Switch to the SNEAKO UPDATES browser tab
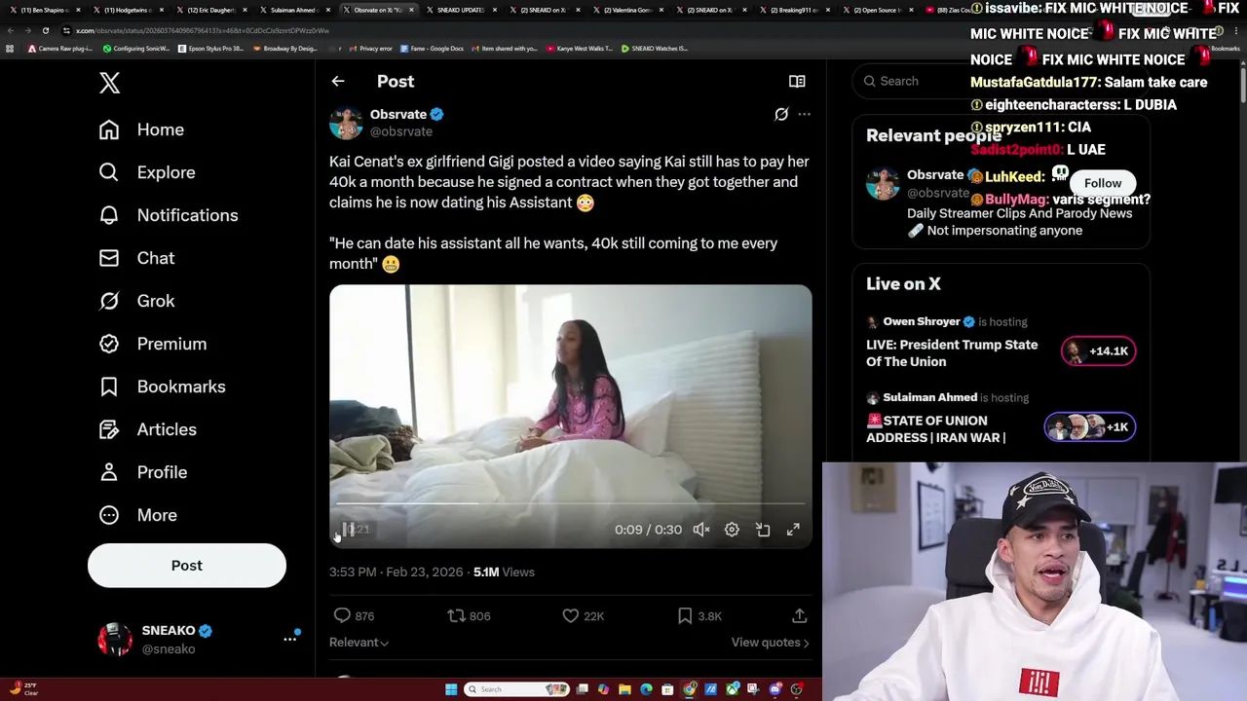Image resolution: width=1247 pixels, height=701 pixels. pyautogui.click(x=460, y=10)
